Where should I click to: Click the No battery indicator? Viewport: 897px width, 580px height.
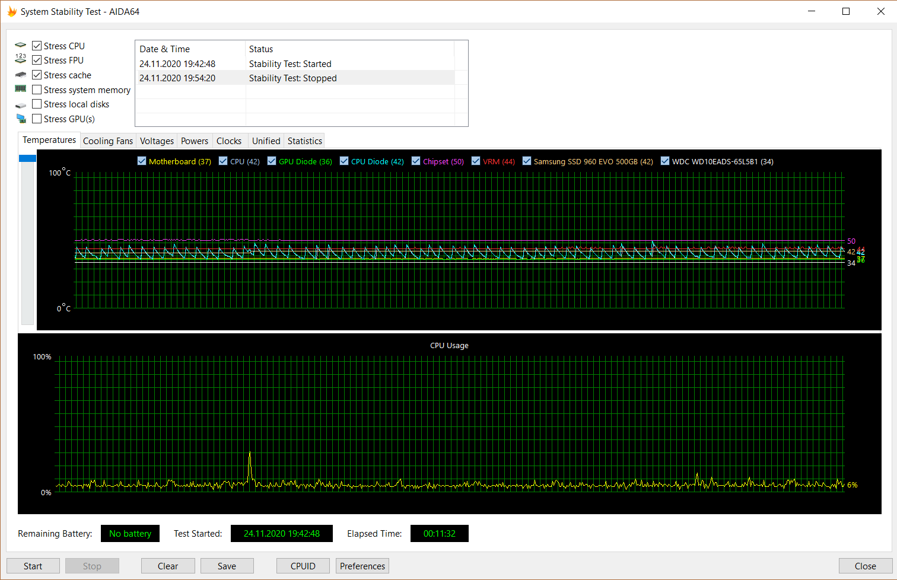(x=130, y=533)
